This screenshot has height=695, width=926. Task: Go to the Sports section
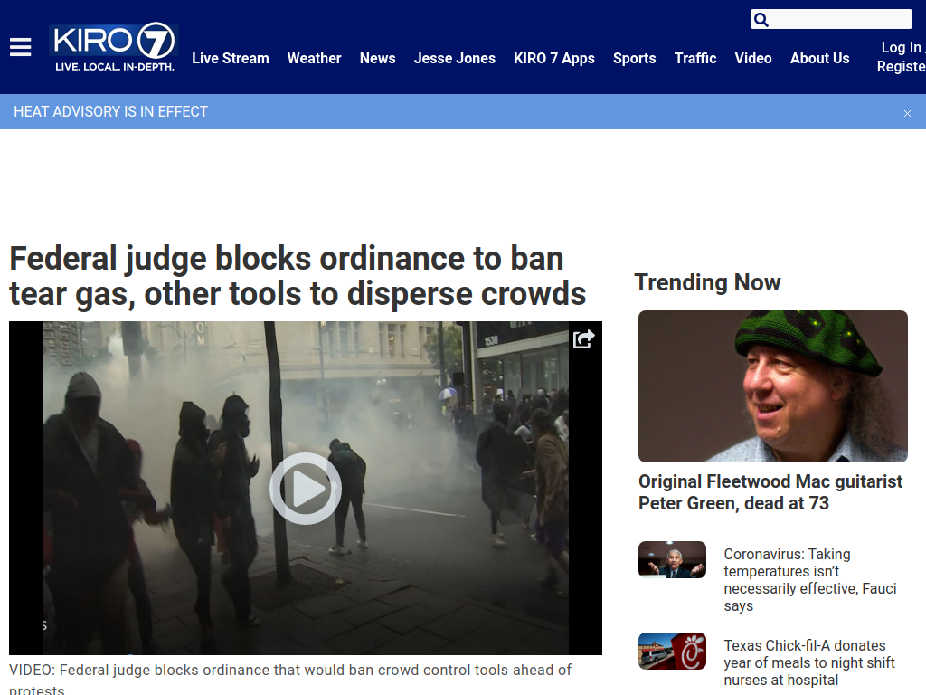tap(634, 59)
